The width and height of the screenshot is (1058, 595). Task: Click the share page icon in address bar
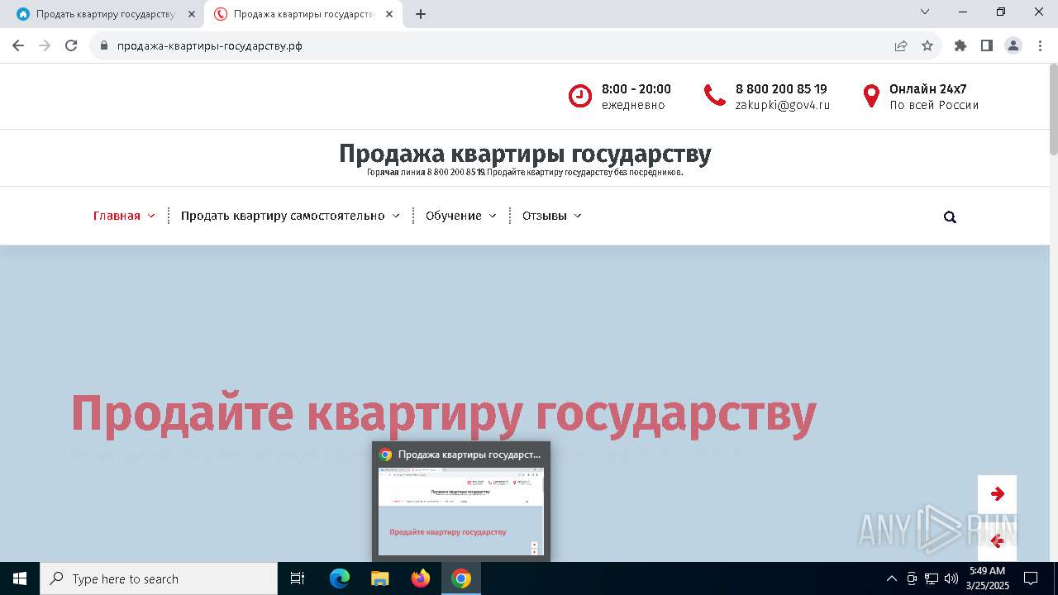[x=901, y=46]
